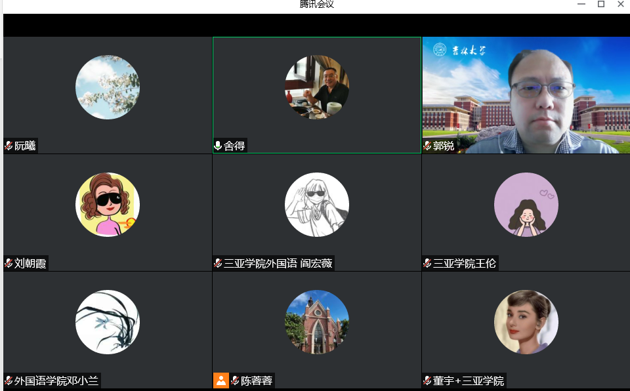Click the name label 三亚学院王伦
This screenshot has width=630, height=391.
[465, 263]
